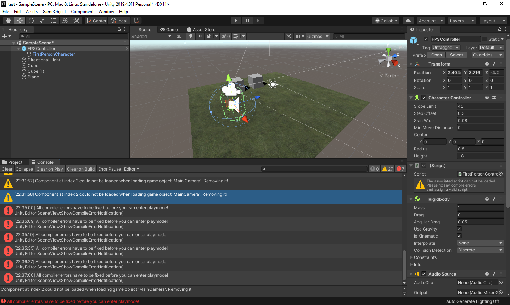510x305 pixels.
Task: Toggle console warning filter showing 27
Action: pos(388,169)
